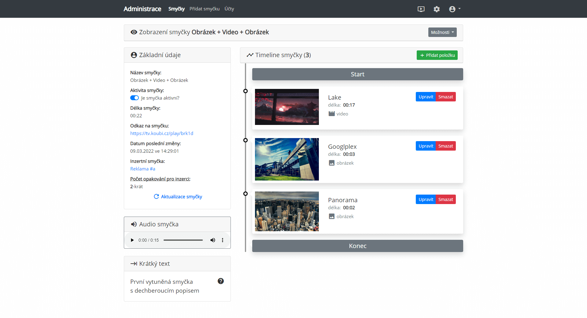
Task: Click the Počet opakování pro inzerci label
Action: coord(160,179)
